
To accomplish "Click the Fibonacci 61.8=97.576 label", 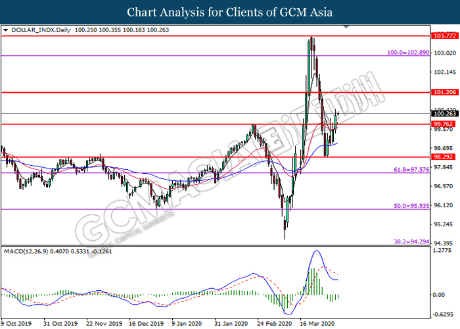I will click(x=411, y=170).
